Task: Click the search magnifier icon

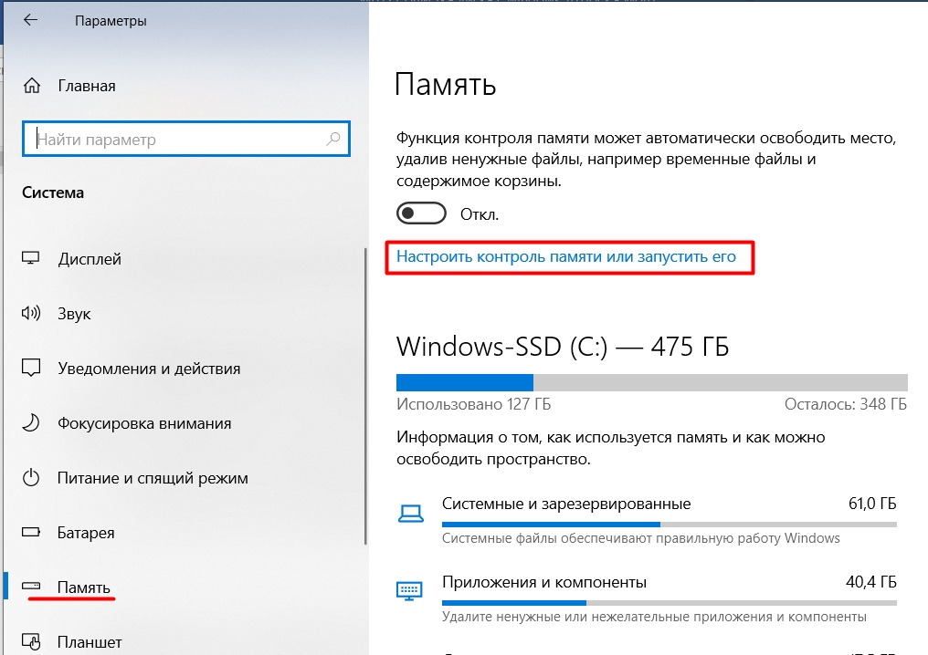Action: 333,139
